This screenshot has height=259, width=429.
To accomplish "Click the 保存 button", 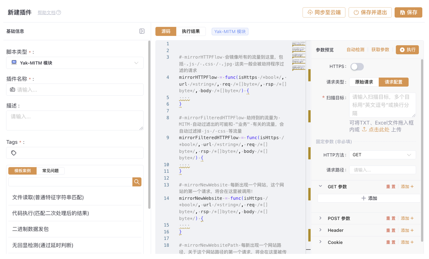I will [x=408, y=12].
